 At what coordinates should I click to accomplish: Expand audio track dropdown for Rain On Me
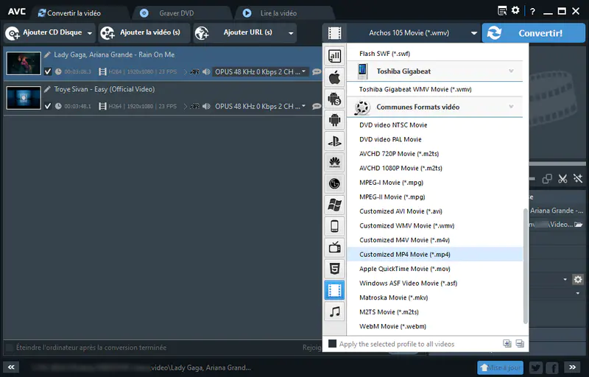303,71
